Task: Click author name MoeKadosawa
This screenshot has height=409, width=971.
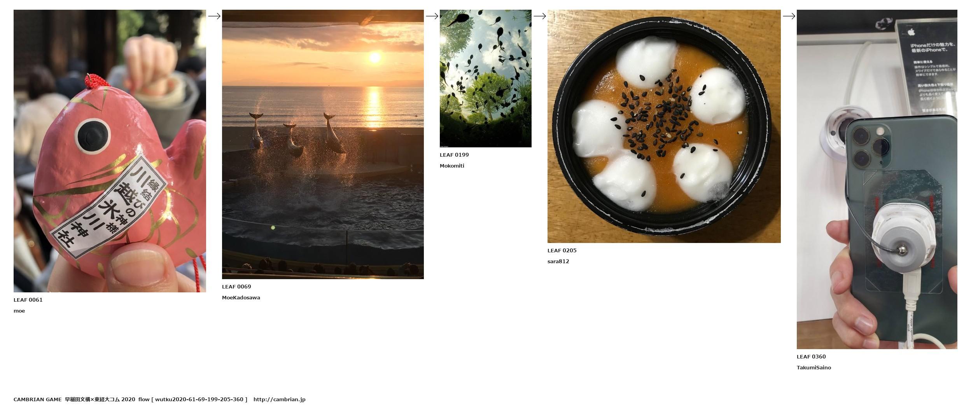Action: click(241, 297)
